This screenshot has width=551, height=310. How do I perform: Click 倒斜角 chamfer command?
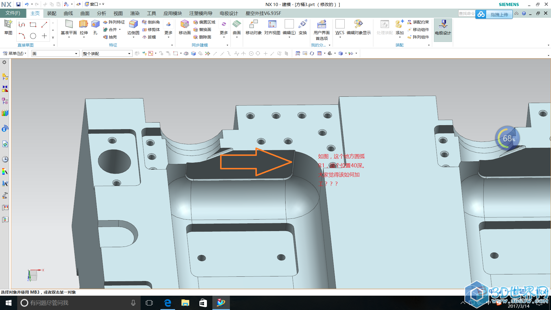coord(151,22)
